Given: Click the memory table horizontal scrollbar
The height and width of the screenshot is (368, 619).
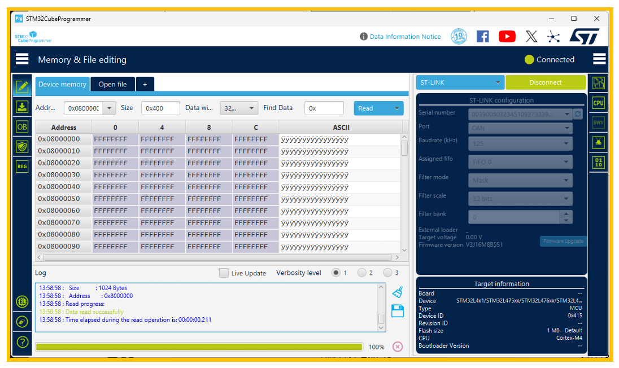Looking at the screenshot, I should [x=217, y=257].
